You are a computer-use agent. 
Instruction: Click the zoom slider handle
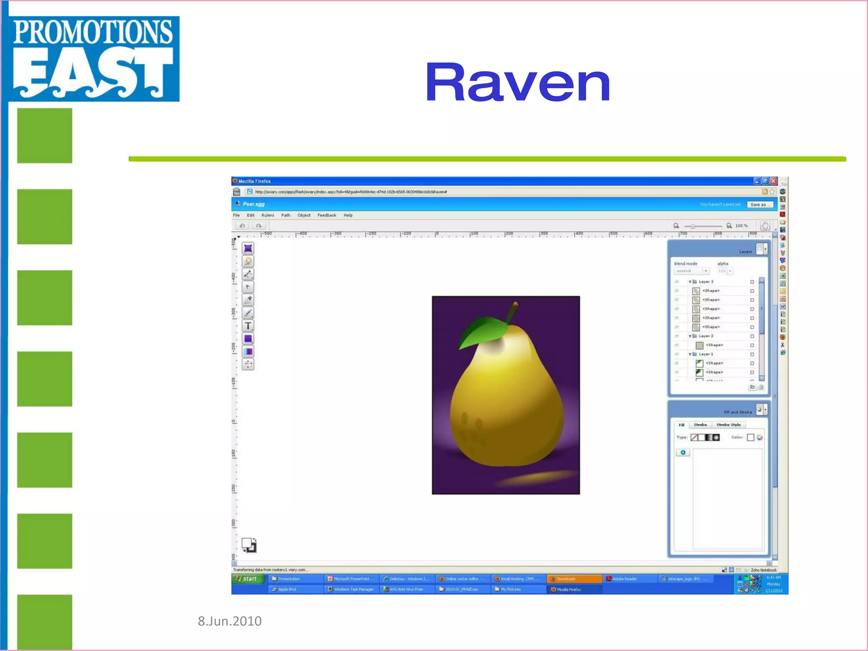[x=693, y=226]
